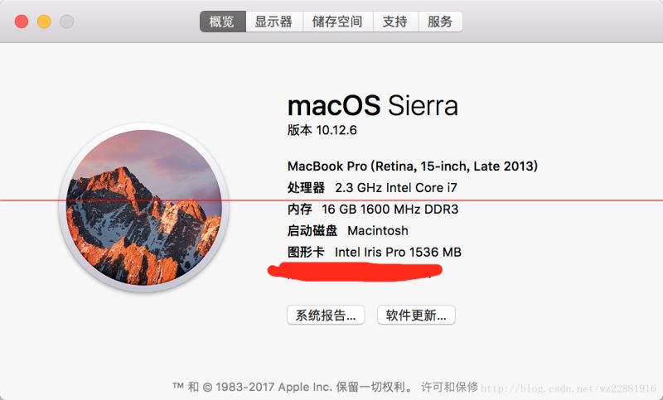Open the 服务 tab
The width and height of the screenshot is (663, 400).
point(440,22)
